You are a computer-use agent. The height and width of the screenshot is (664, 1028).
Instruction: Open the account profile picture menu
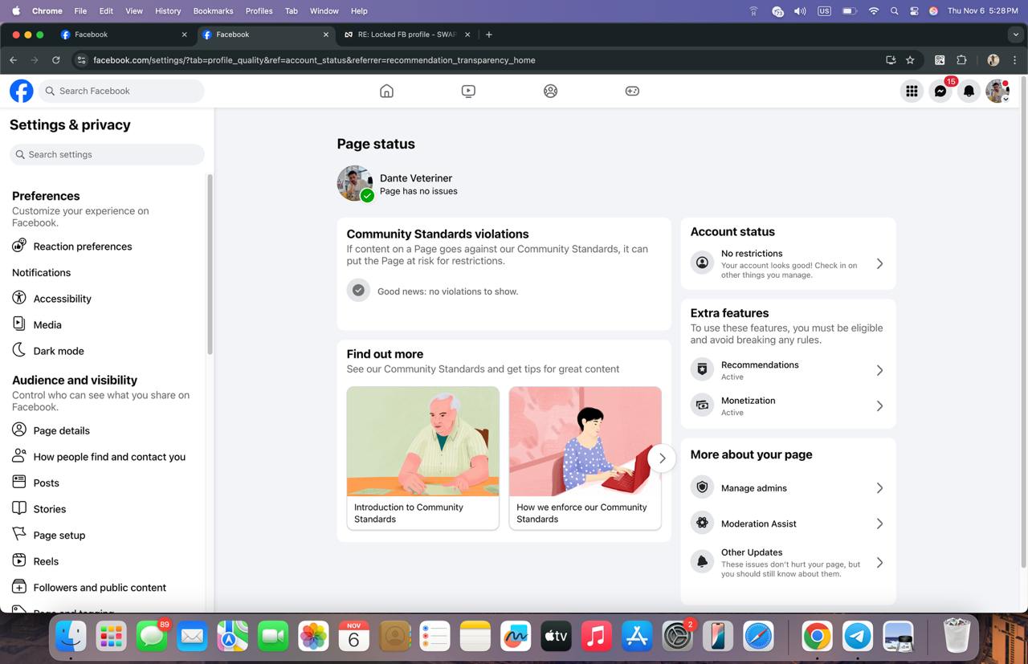[x=997, y=92]
